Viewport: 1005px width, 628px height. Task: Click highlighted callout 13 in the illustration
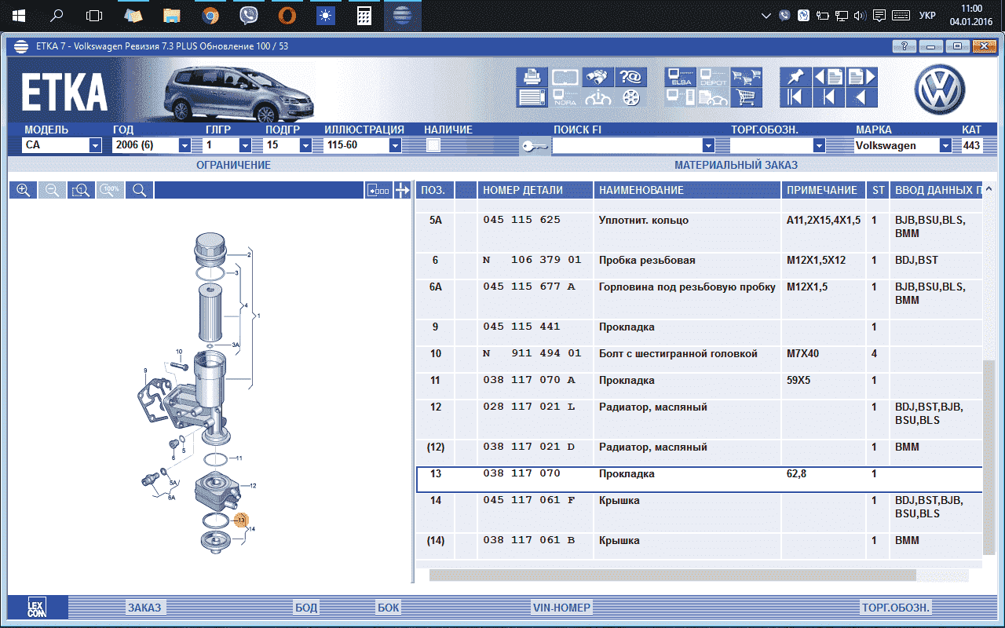point(240,520)
